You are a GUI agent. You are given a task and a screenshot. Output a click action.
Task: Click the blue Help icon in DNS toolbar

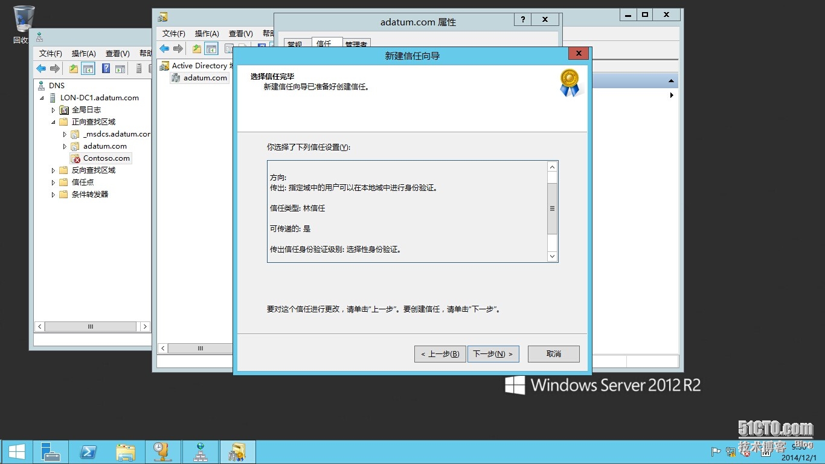(106, 69)
